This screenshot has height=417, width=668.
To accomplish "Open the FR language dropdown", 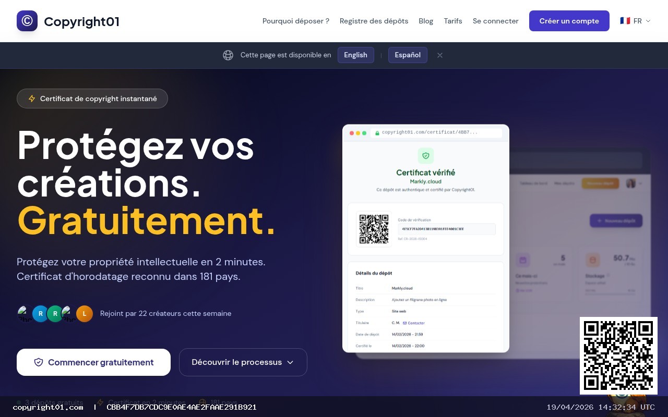I will 635,21.
